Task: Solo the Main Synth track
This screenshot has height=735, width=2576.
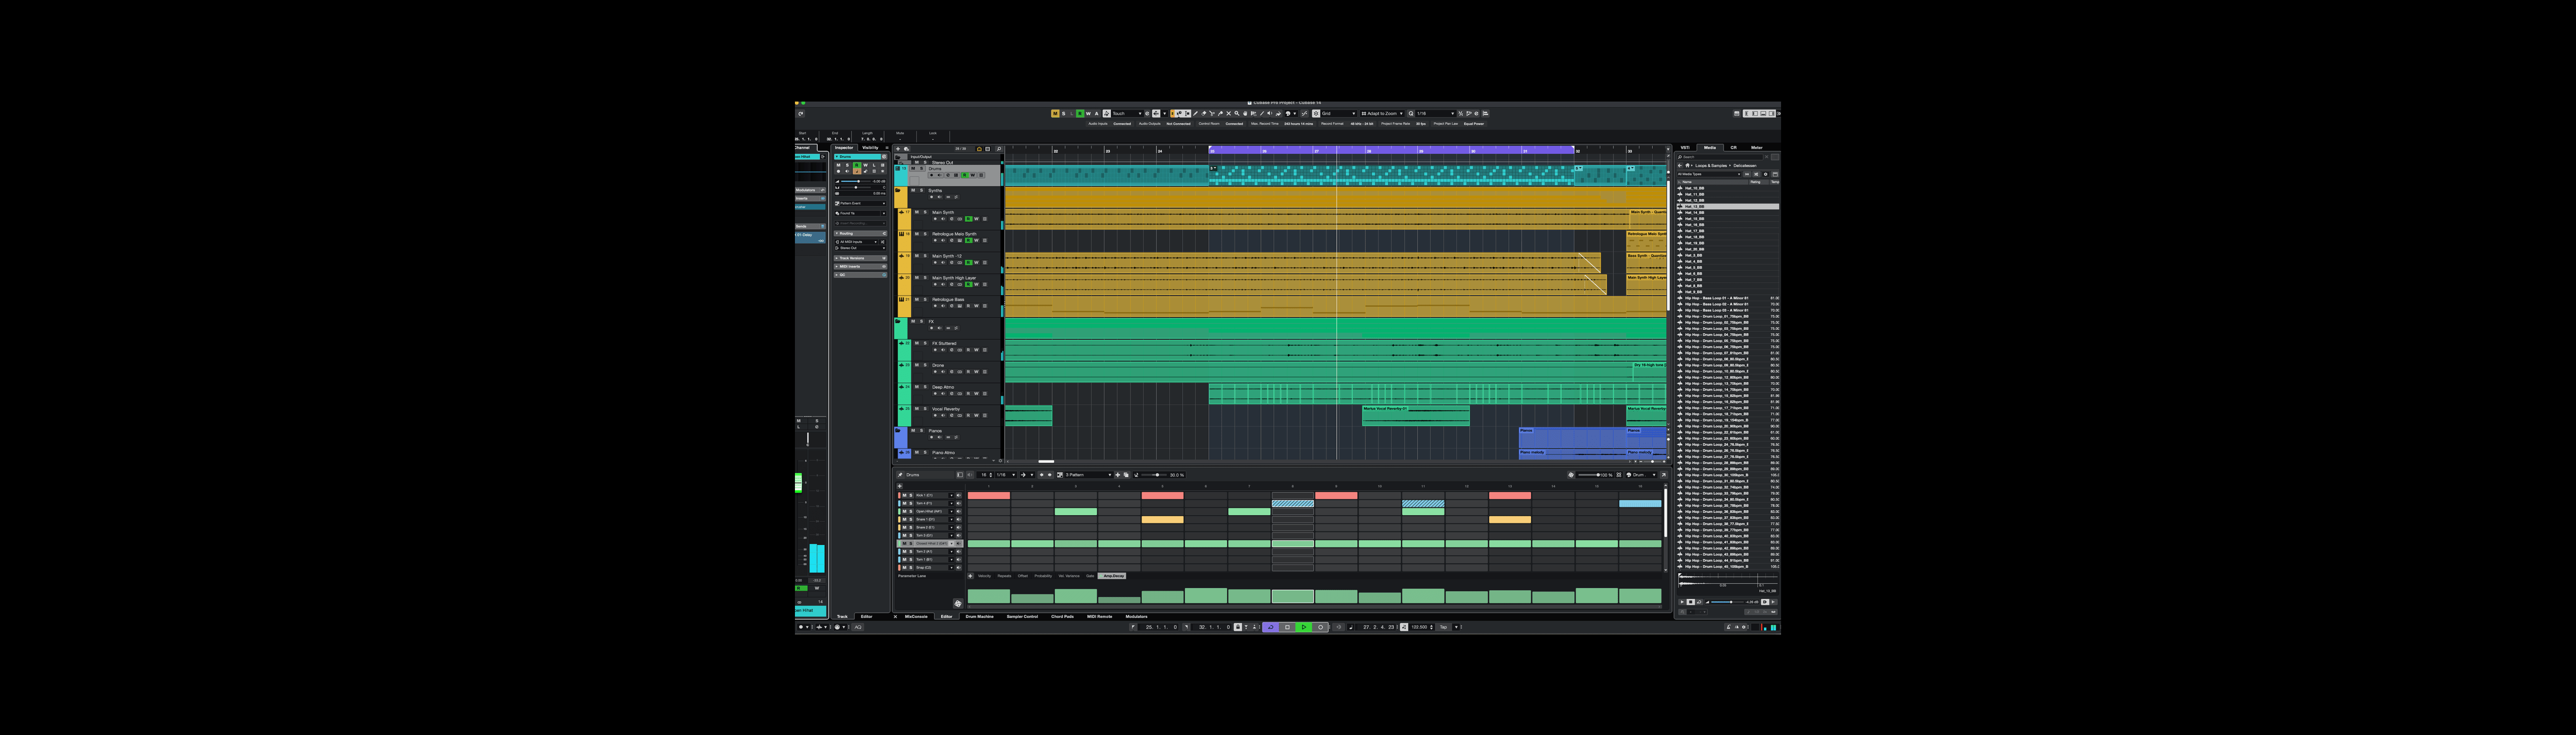Action: click(x=925, y=212)
